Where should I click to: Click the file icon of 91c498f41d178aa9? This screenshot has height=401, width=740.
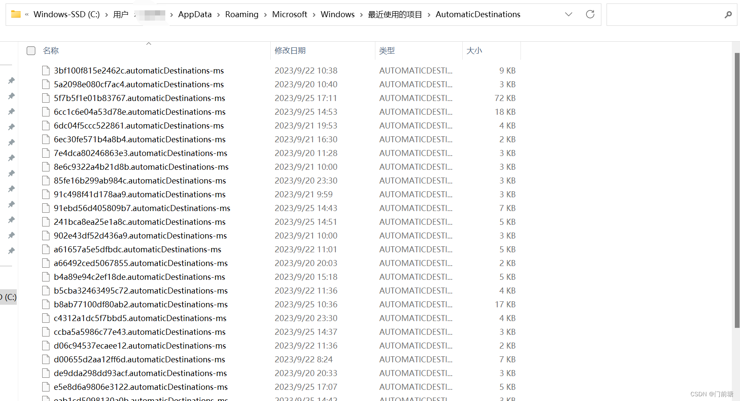click(x=46, y=194)
